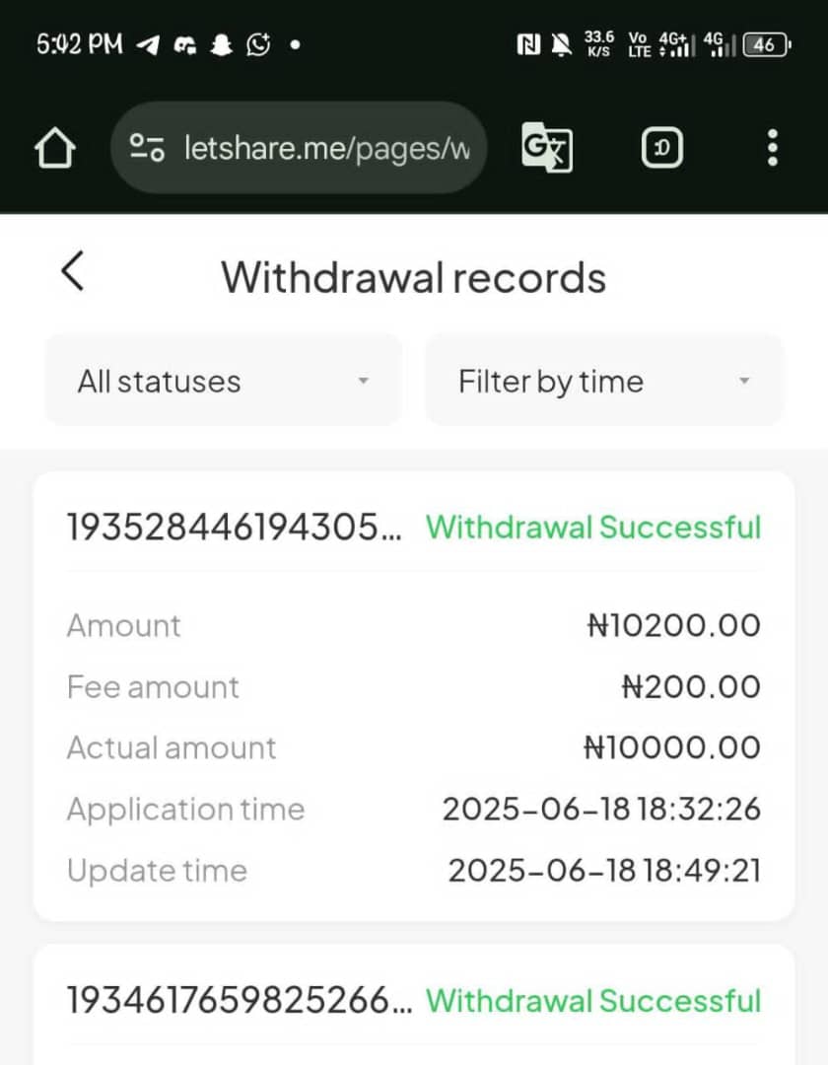Tap the Telegram notification icon

148,45
